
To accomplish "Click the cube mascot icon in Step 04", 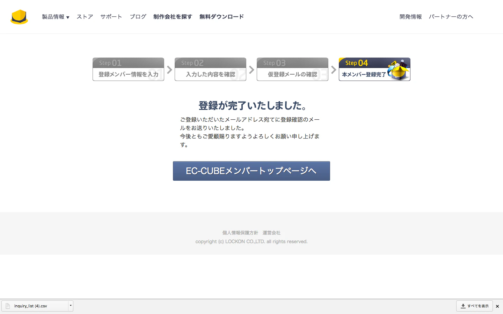I will [399, 70].
